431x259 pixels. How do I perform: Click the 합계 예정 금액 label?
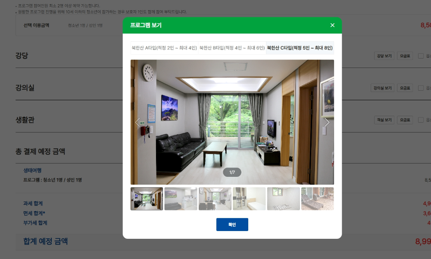[45, 241]
